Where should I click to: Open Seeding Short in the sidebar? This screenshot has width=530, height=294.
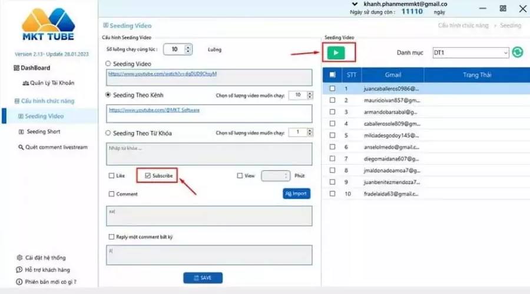point(39,132)
